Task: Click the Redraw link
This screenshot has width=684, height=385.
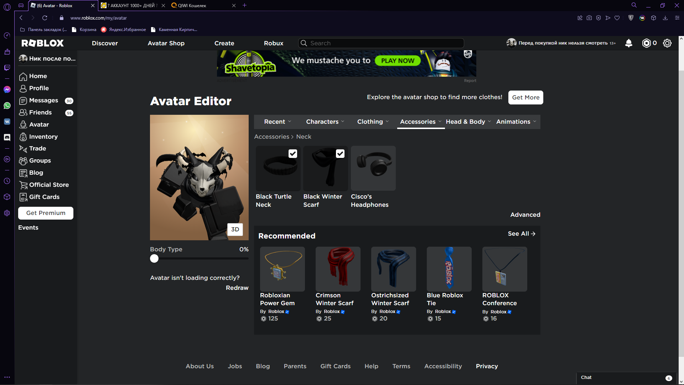Action: click(237, 288)
